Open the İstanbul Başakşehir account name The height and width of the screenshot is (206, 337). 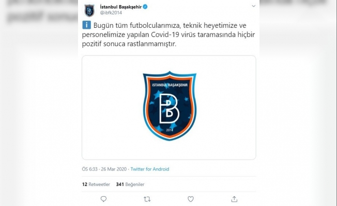pyautogui.click(x=120, y=7)
